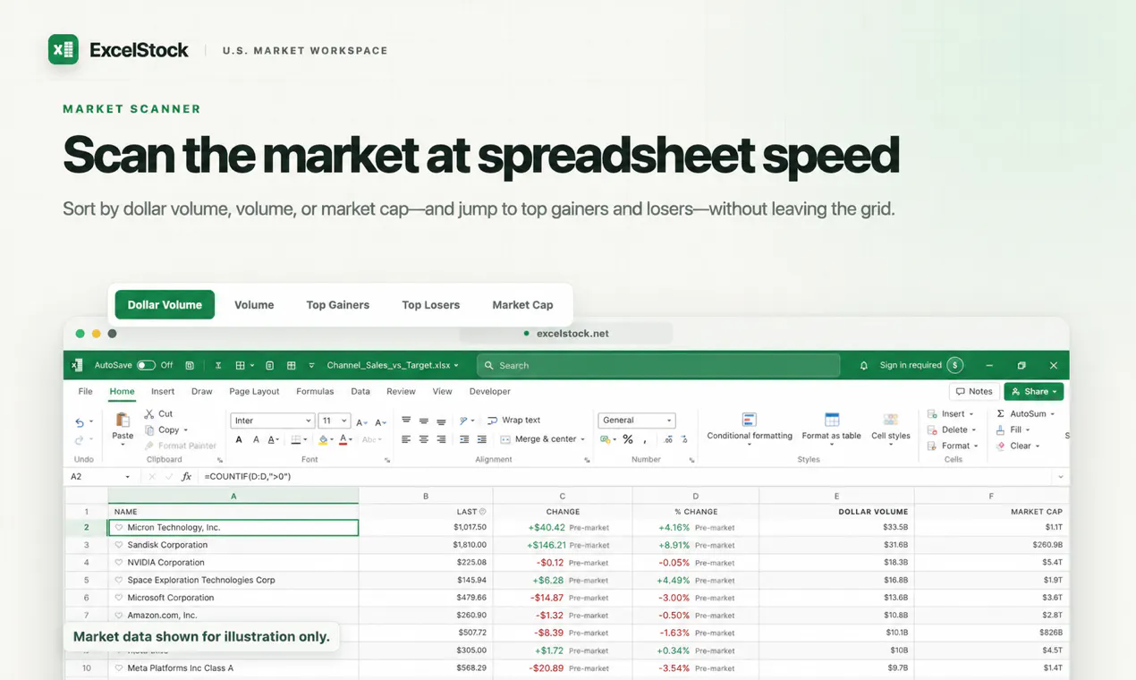
Task: Click Micron Technology watchlist heart icon
Action: pos(118,528)
